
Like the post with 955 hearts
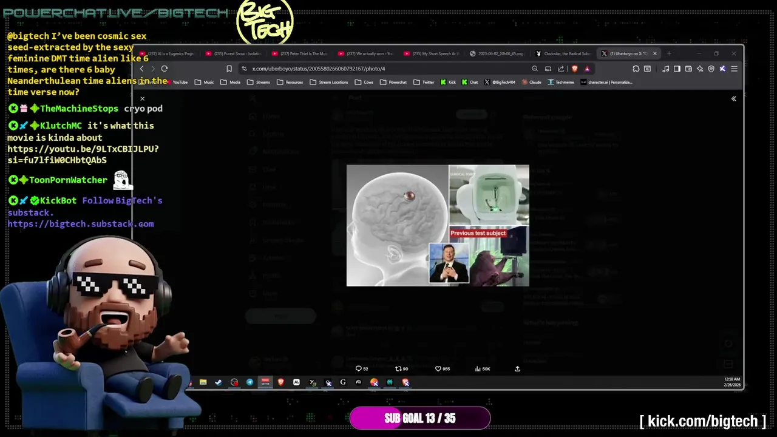(443, 368)
